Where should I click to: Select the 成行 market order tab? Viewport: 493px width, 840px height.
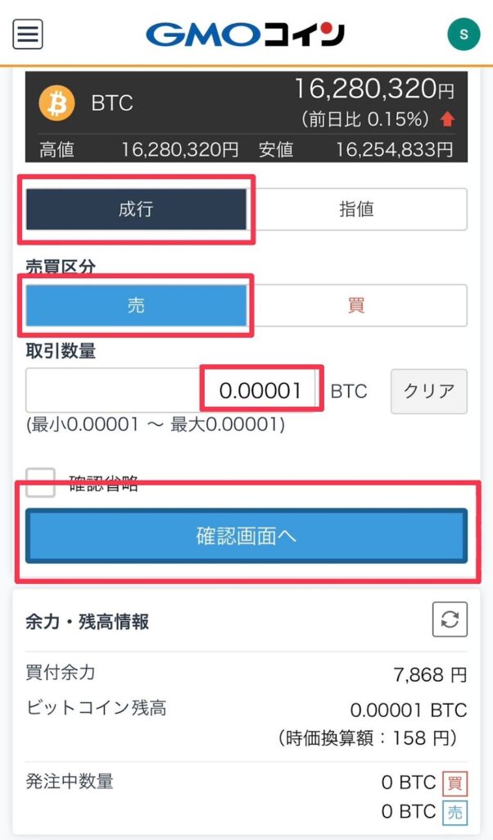(136, 209)
